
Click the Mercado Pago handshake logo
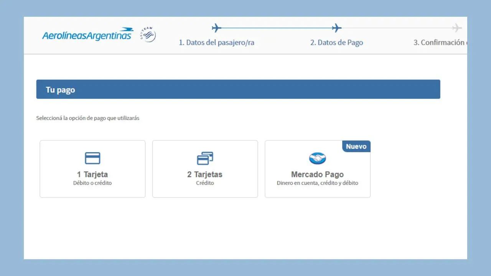point(318,158)
